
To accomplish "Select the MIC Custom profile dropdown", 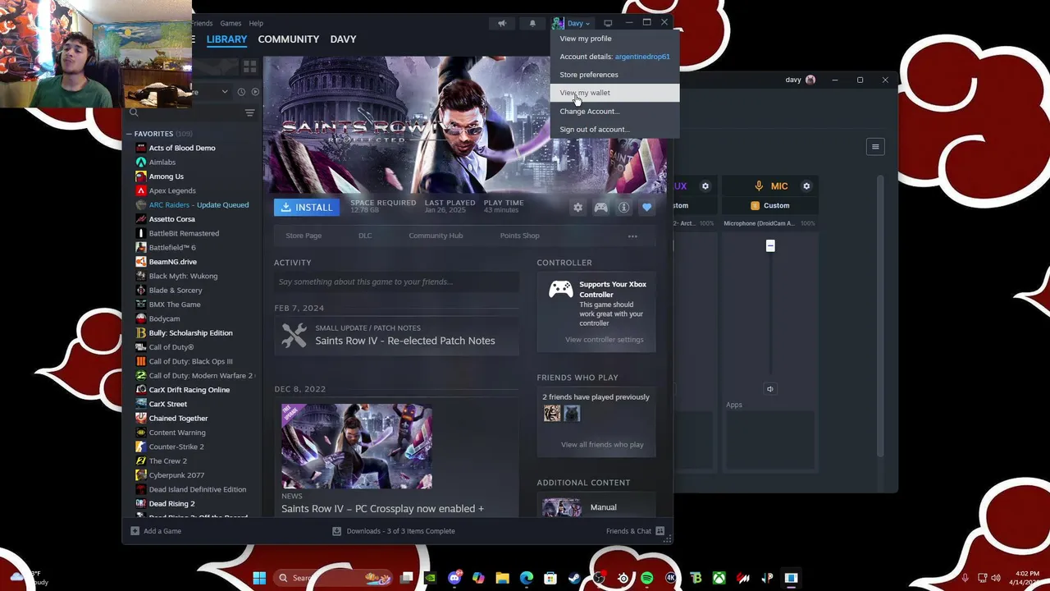I will [x=770, y=205].
